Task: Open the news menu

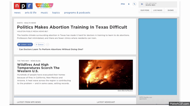Action: 17,13
